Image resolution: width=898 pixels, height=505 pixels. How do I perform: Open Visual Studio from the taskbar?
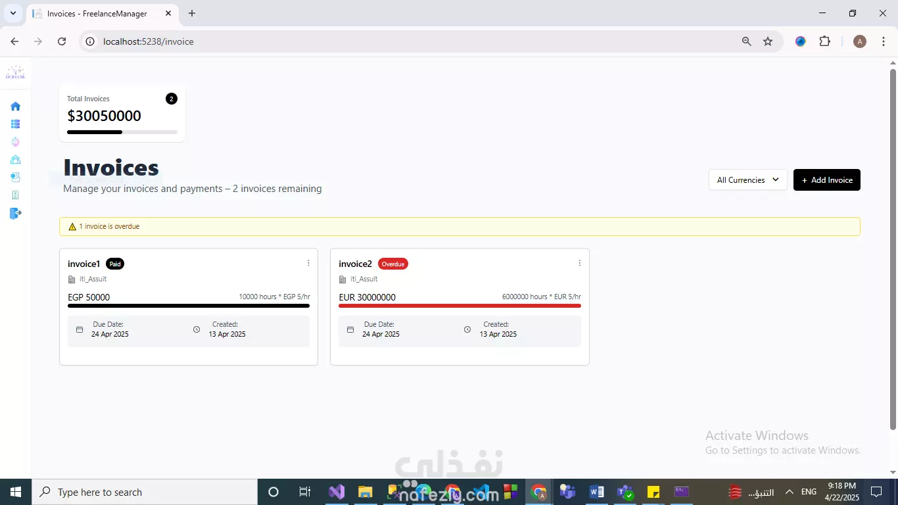pyautogui.click(x=337, y=492)
